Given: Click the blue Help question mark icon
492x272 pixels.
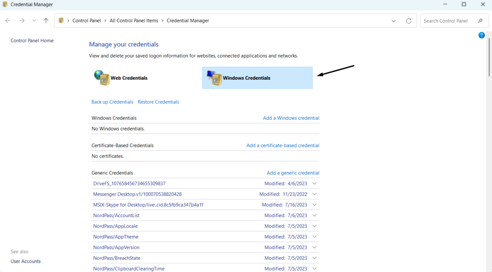Looking at the screenshot, I should (x=481, y=35).
